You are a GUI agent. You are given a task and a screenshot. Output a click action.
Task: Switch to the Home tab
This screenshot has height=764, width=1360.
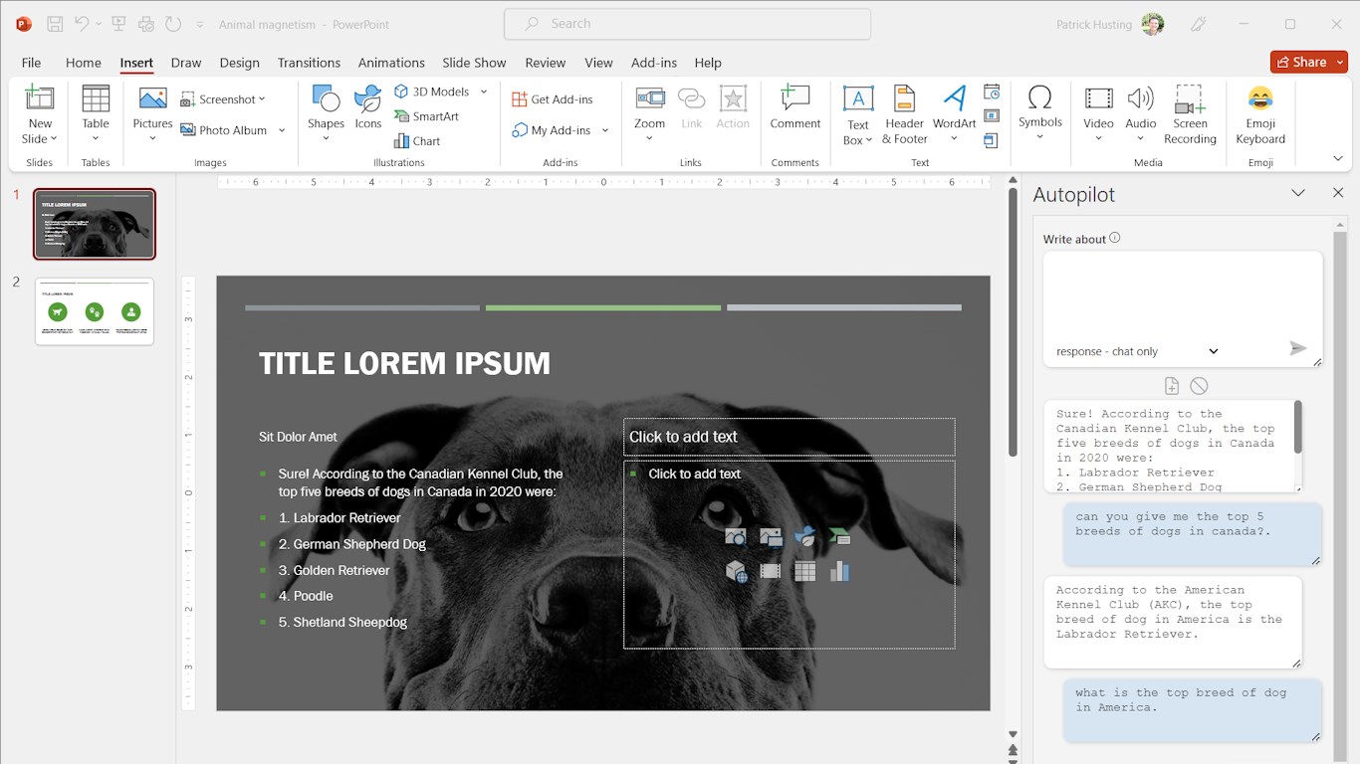[x=84, y=62]
